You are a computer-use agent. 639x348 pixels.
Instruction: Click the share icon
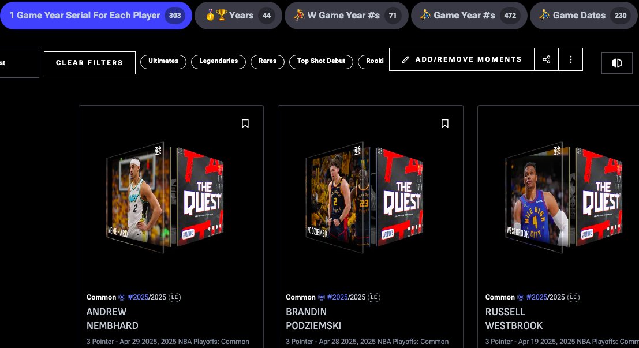[547, 59]
